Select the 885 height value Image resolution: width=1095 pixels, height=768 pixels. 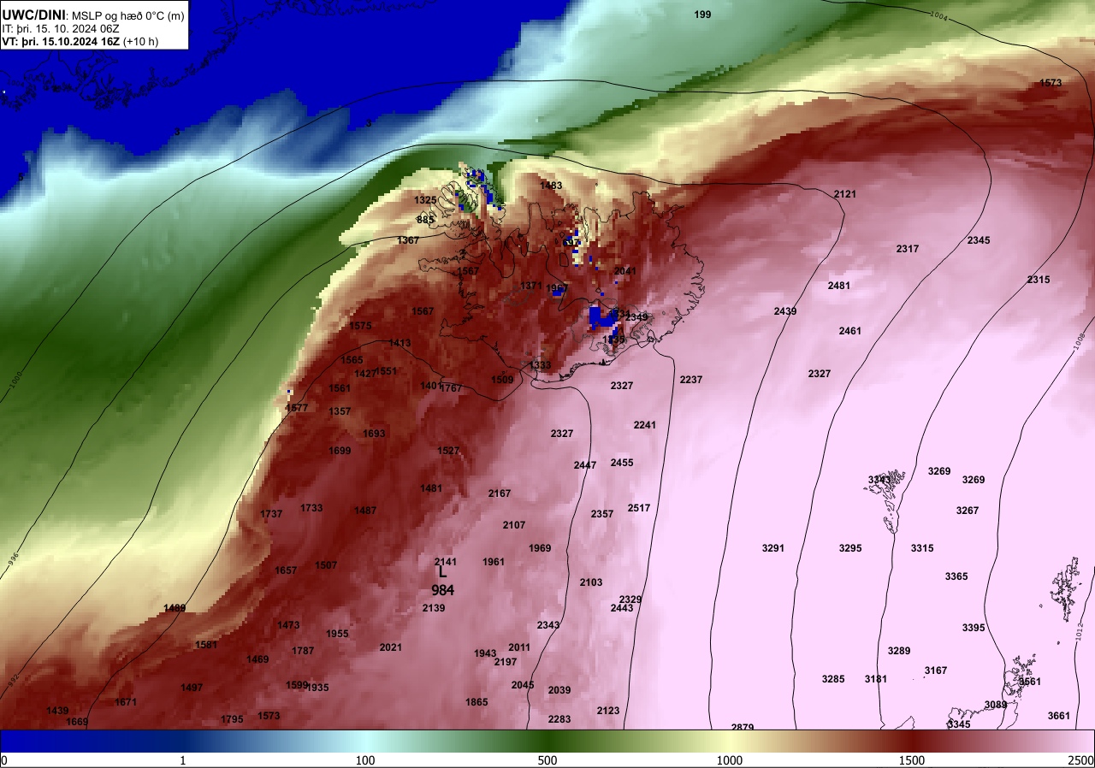pos(425,220)
